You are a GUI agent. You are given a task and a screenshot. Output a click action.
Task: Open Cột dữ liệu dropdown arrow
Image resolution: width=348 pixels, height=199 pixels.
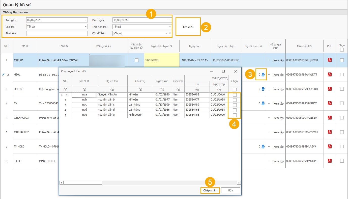166,33
